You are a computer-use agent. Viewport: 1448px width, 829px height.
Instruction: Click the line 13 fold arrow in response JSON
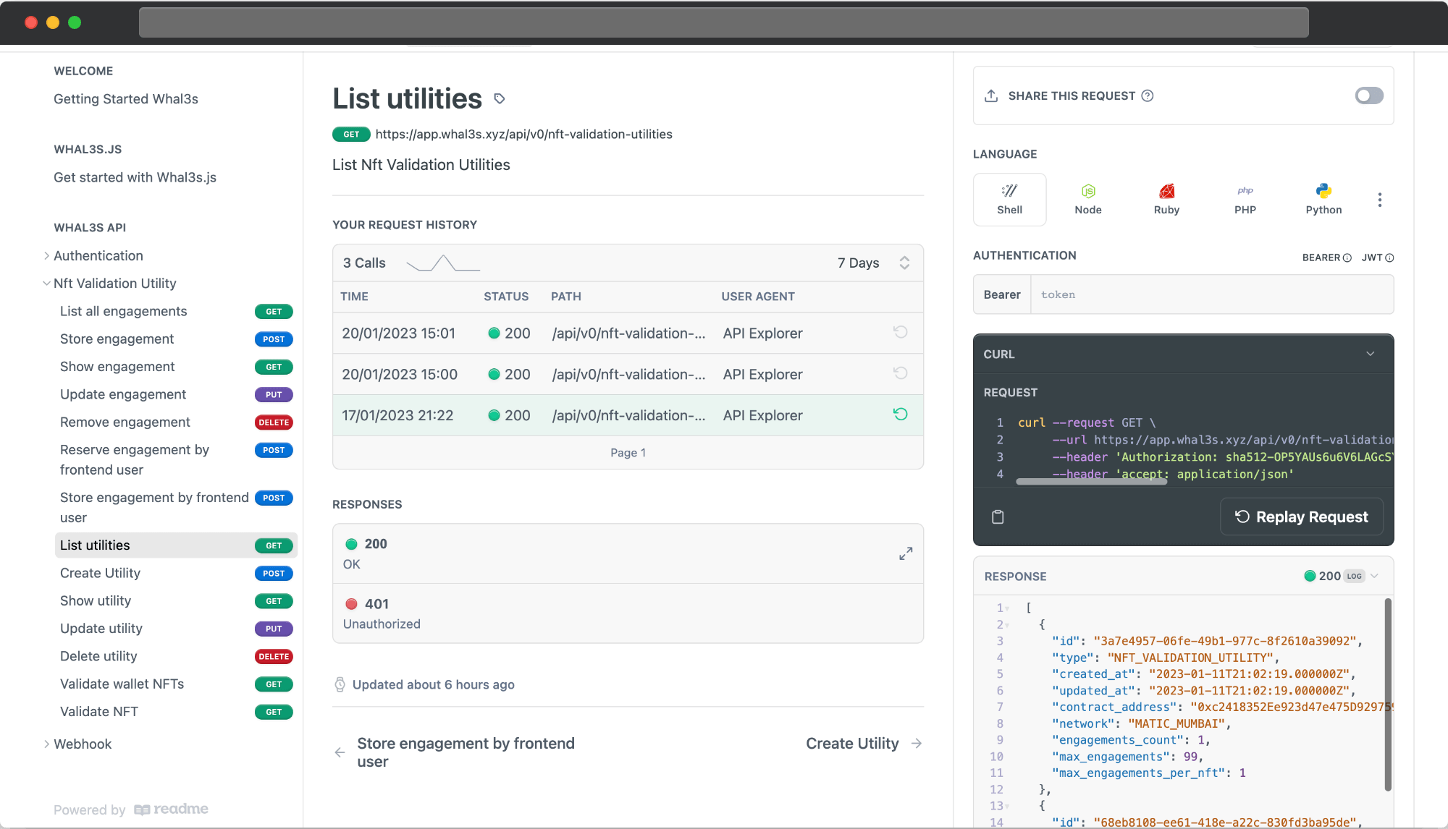coord(1007,806)
